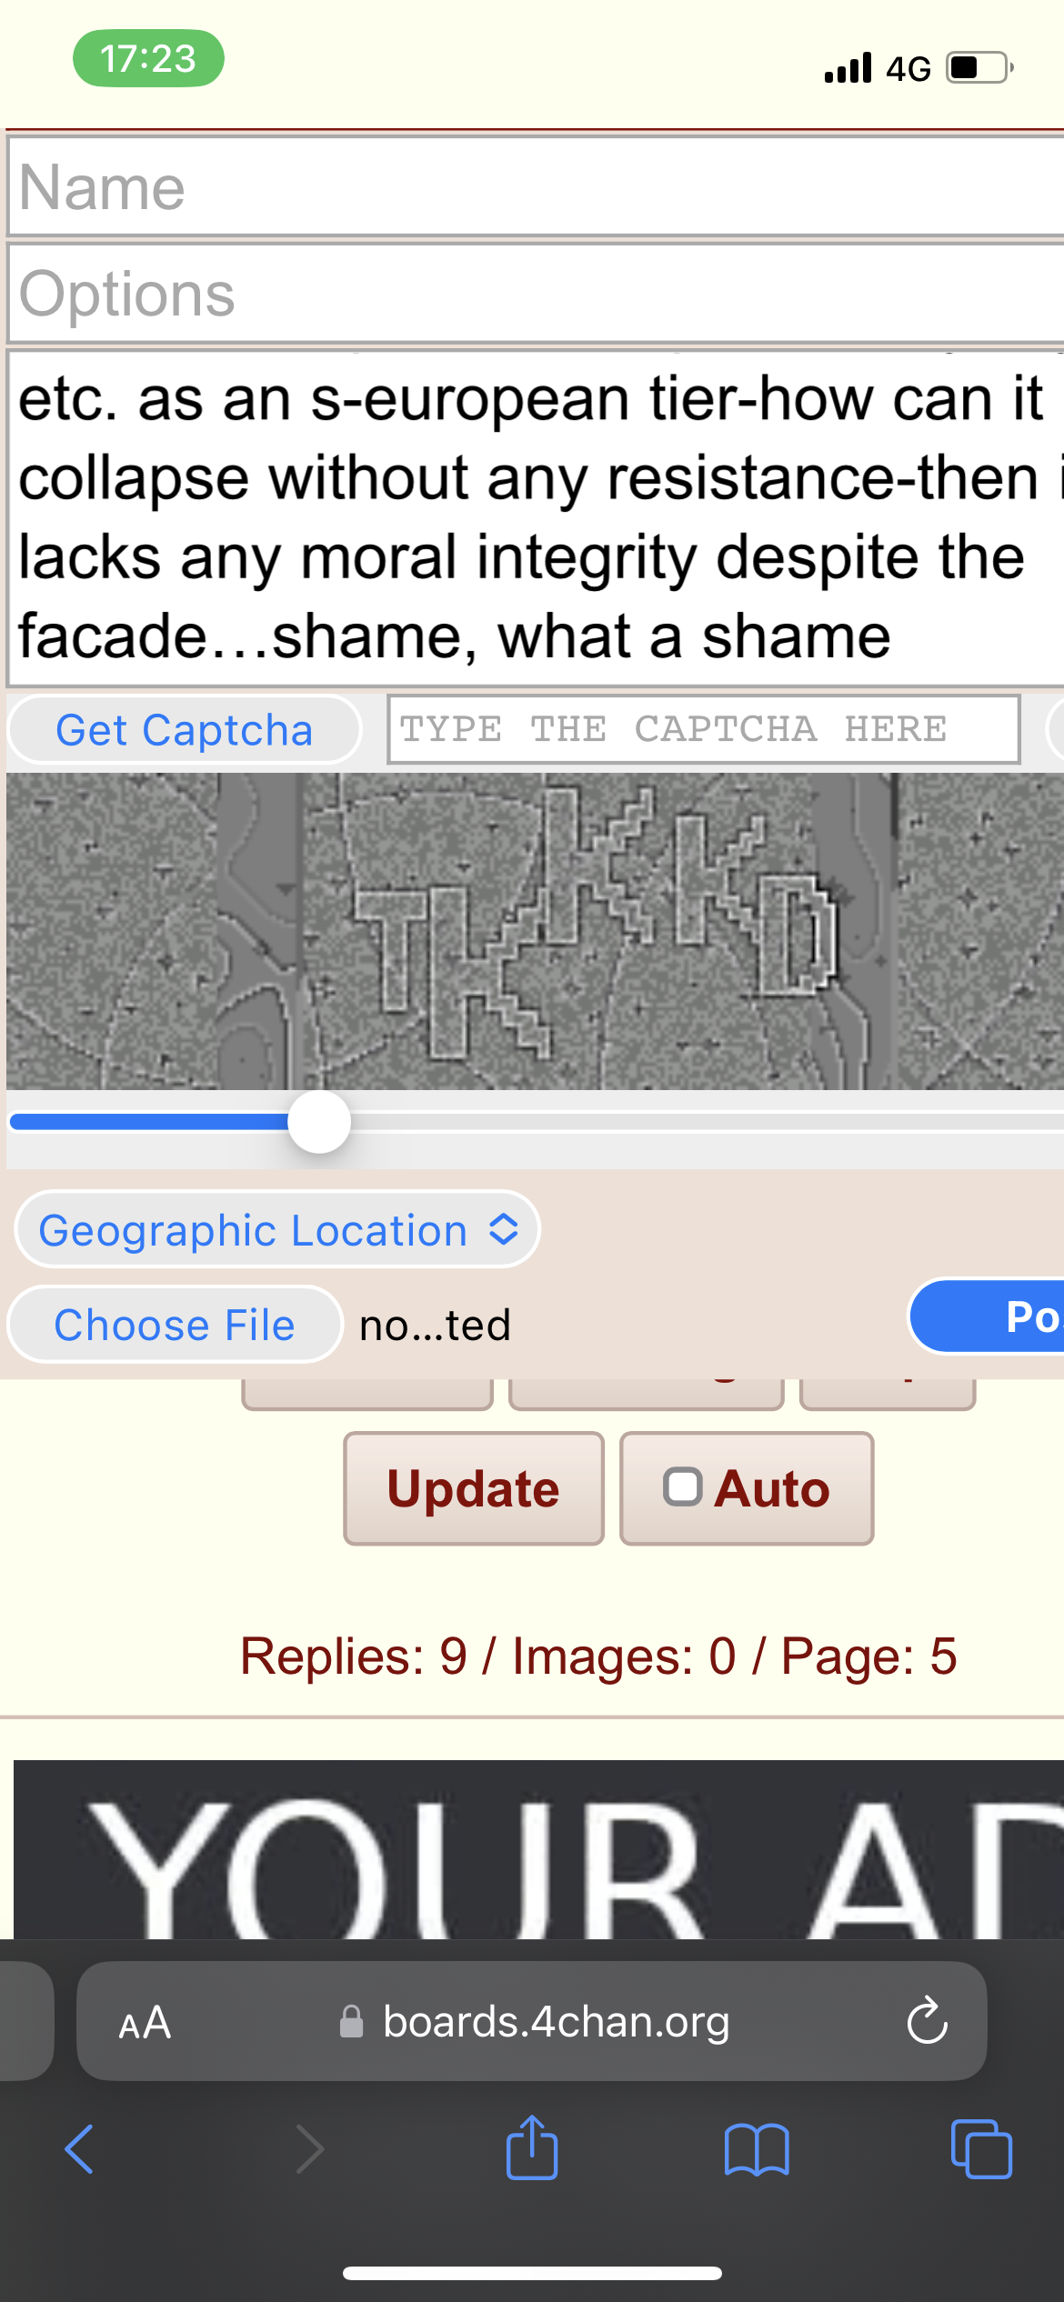Enable the Auto update checkbox
This screenshot has width=1064, height=2302.
[682, 1487]
